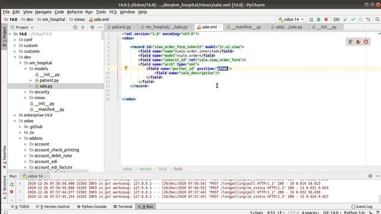Expand the conf folder

[x=15, y=40]
